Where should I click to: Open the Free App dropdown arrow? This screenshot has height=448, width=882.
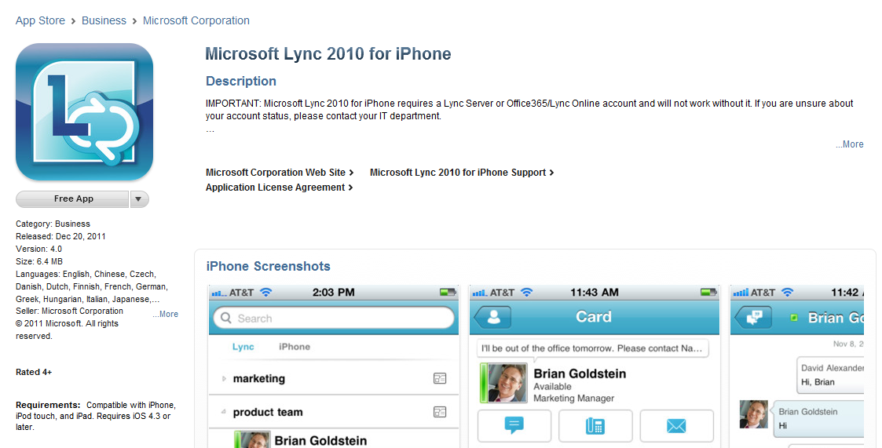pos(140,199)
